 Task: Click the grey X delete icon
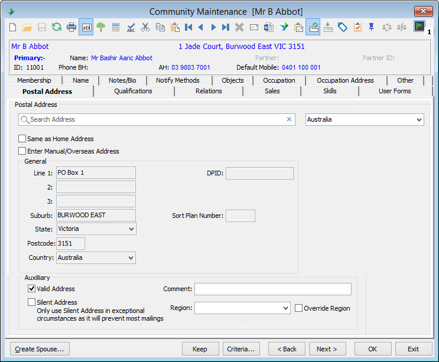pos(239,27)
